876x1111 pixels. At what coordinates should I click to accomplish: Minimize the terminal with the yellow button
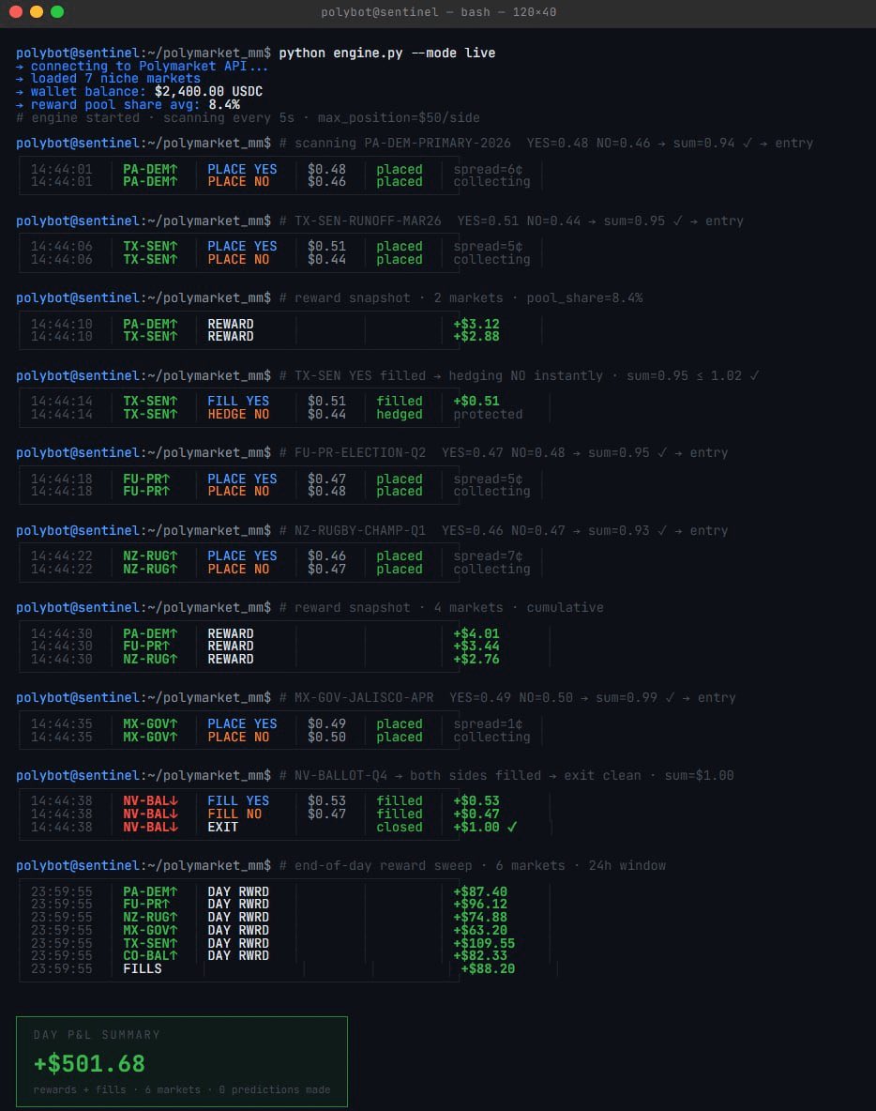pos(37,11)
